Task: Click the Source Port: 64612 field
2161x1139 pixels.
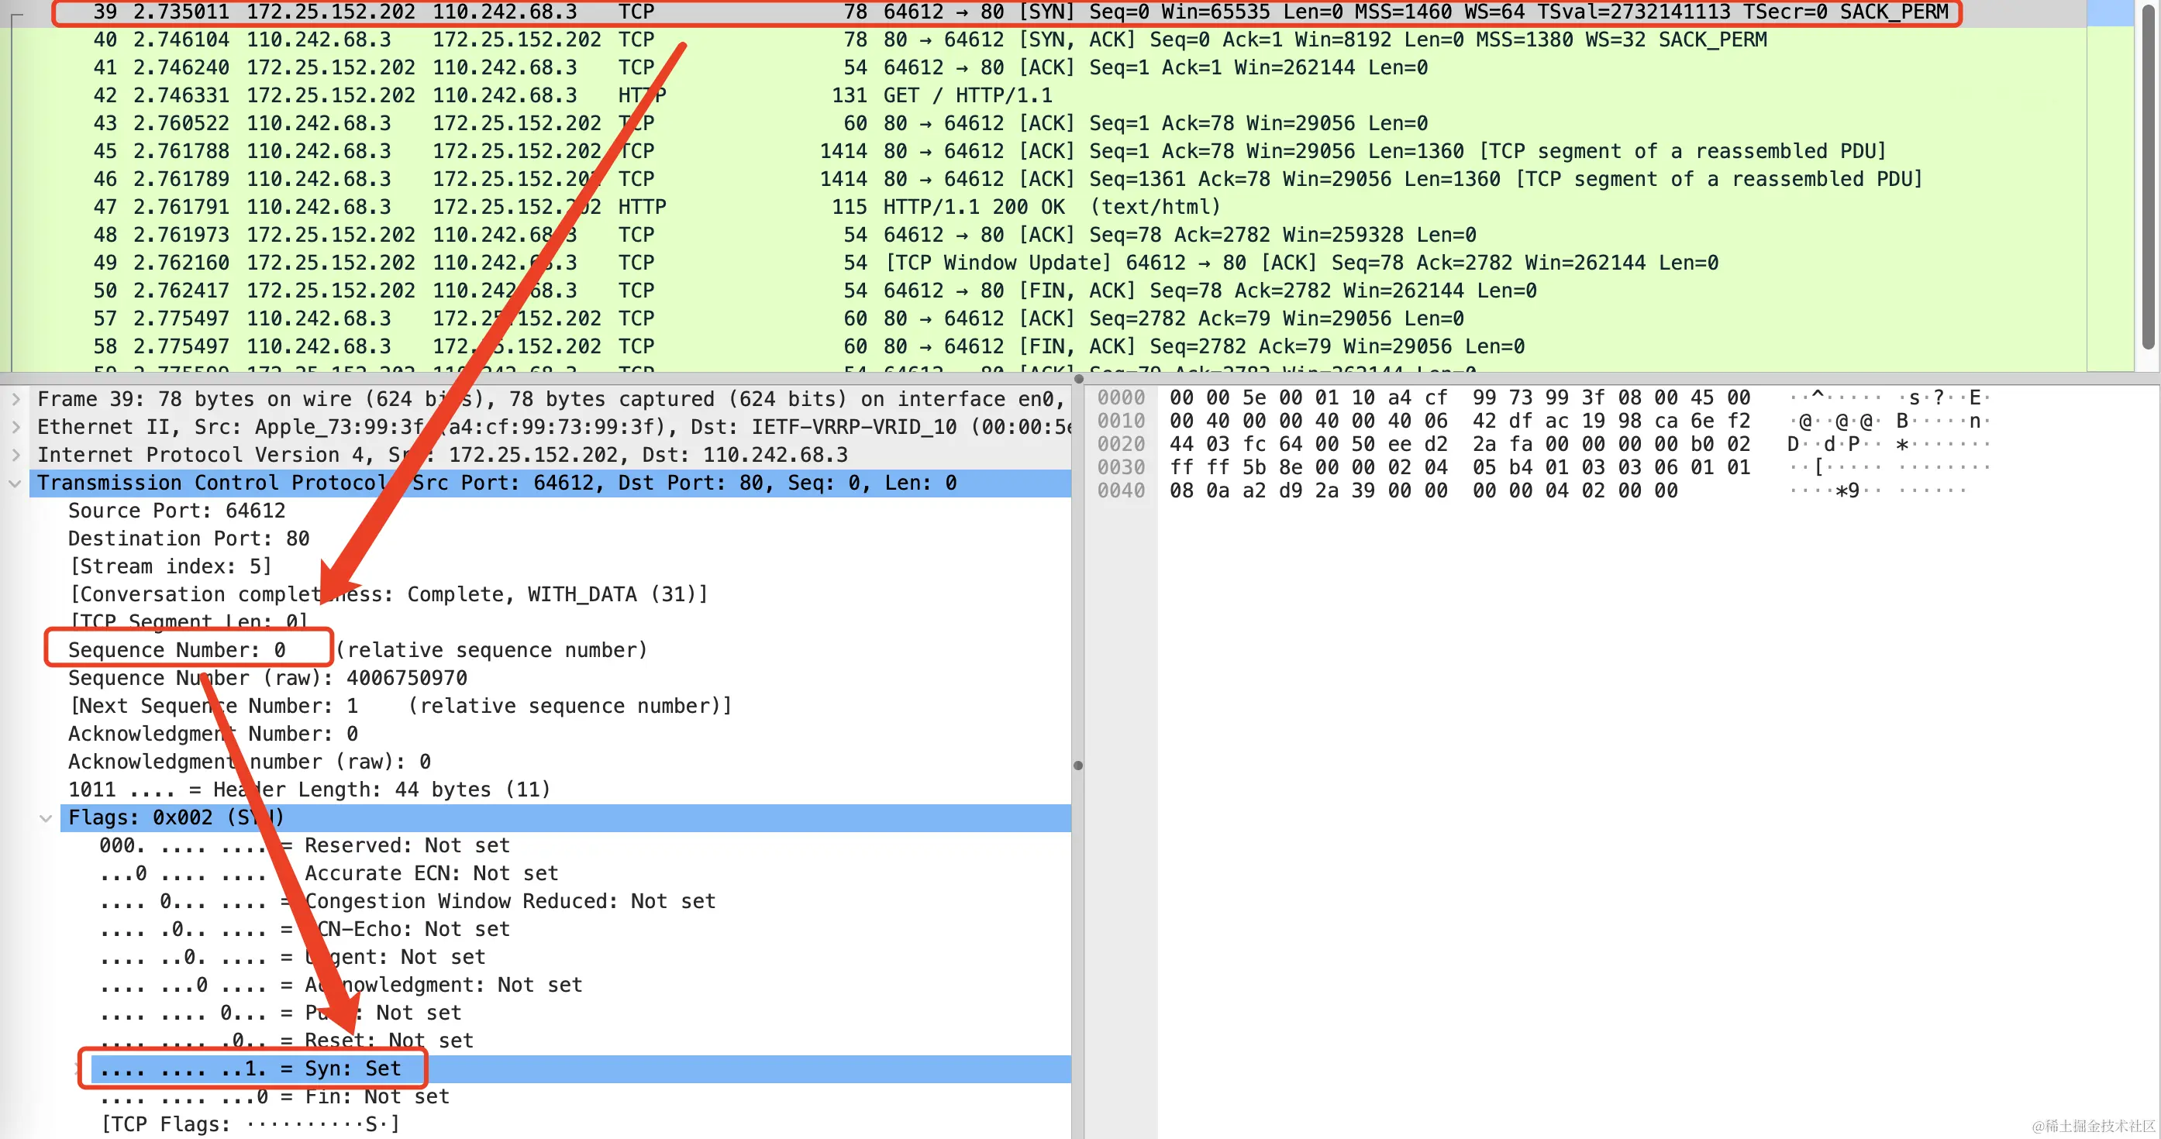Action: coord(176,511)
